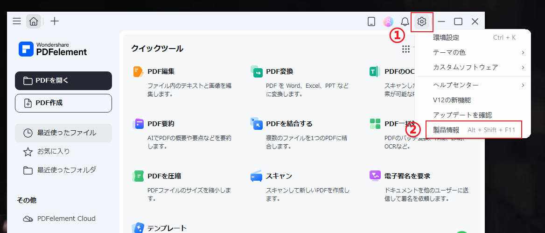The width and height of the screenshot is (545, 233).
Task: Click the 電子署名を要求 title text
Action: [407, 176]
